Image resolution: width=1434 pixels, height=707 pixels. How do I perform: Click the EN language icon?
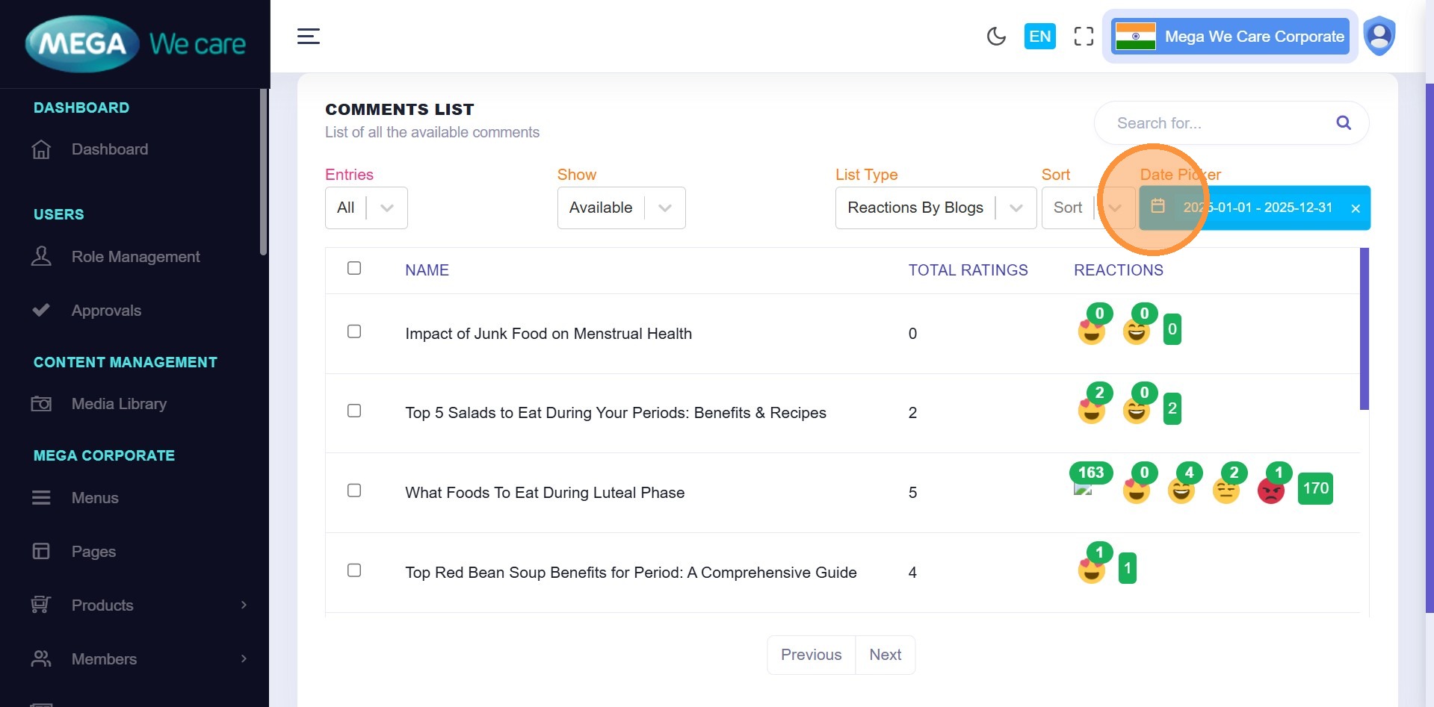tap(1039, 36)
